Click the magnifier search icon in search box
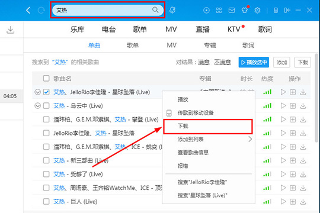Image resolution: width=320 pixels, height=213 pixels. click(155, 10)
